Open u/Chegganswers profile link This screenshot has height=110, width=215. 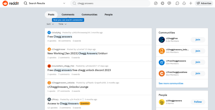[x=174, y=101]
